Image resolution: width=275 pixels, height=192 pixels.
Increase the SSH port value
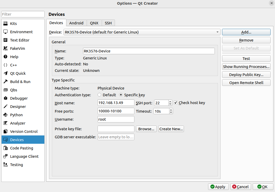tap(170, 101)
